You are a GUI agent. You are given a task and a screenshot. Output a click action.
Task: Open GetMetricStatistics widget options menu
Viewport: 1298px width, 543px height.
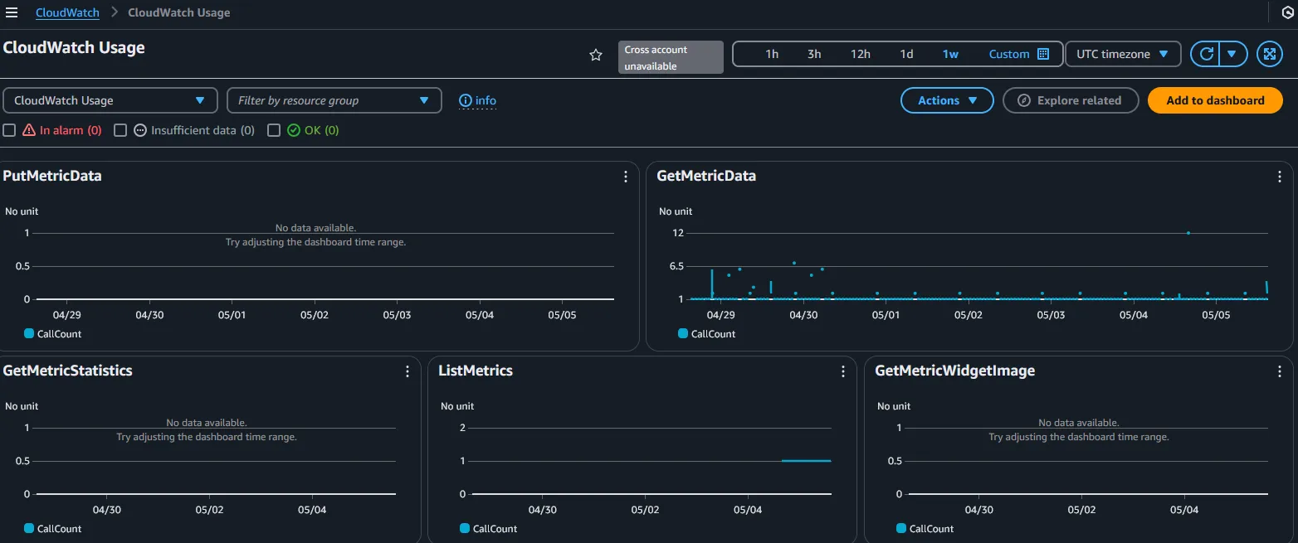pyautogui.click(x=407, y=371)
